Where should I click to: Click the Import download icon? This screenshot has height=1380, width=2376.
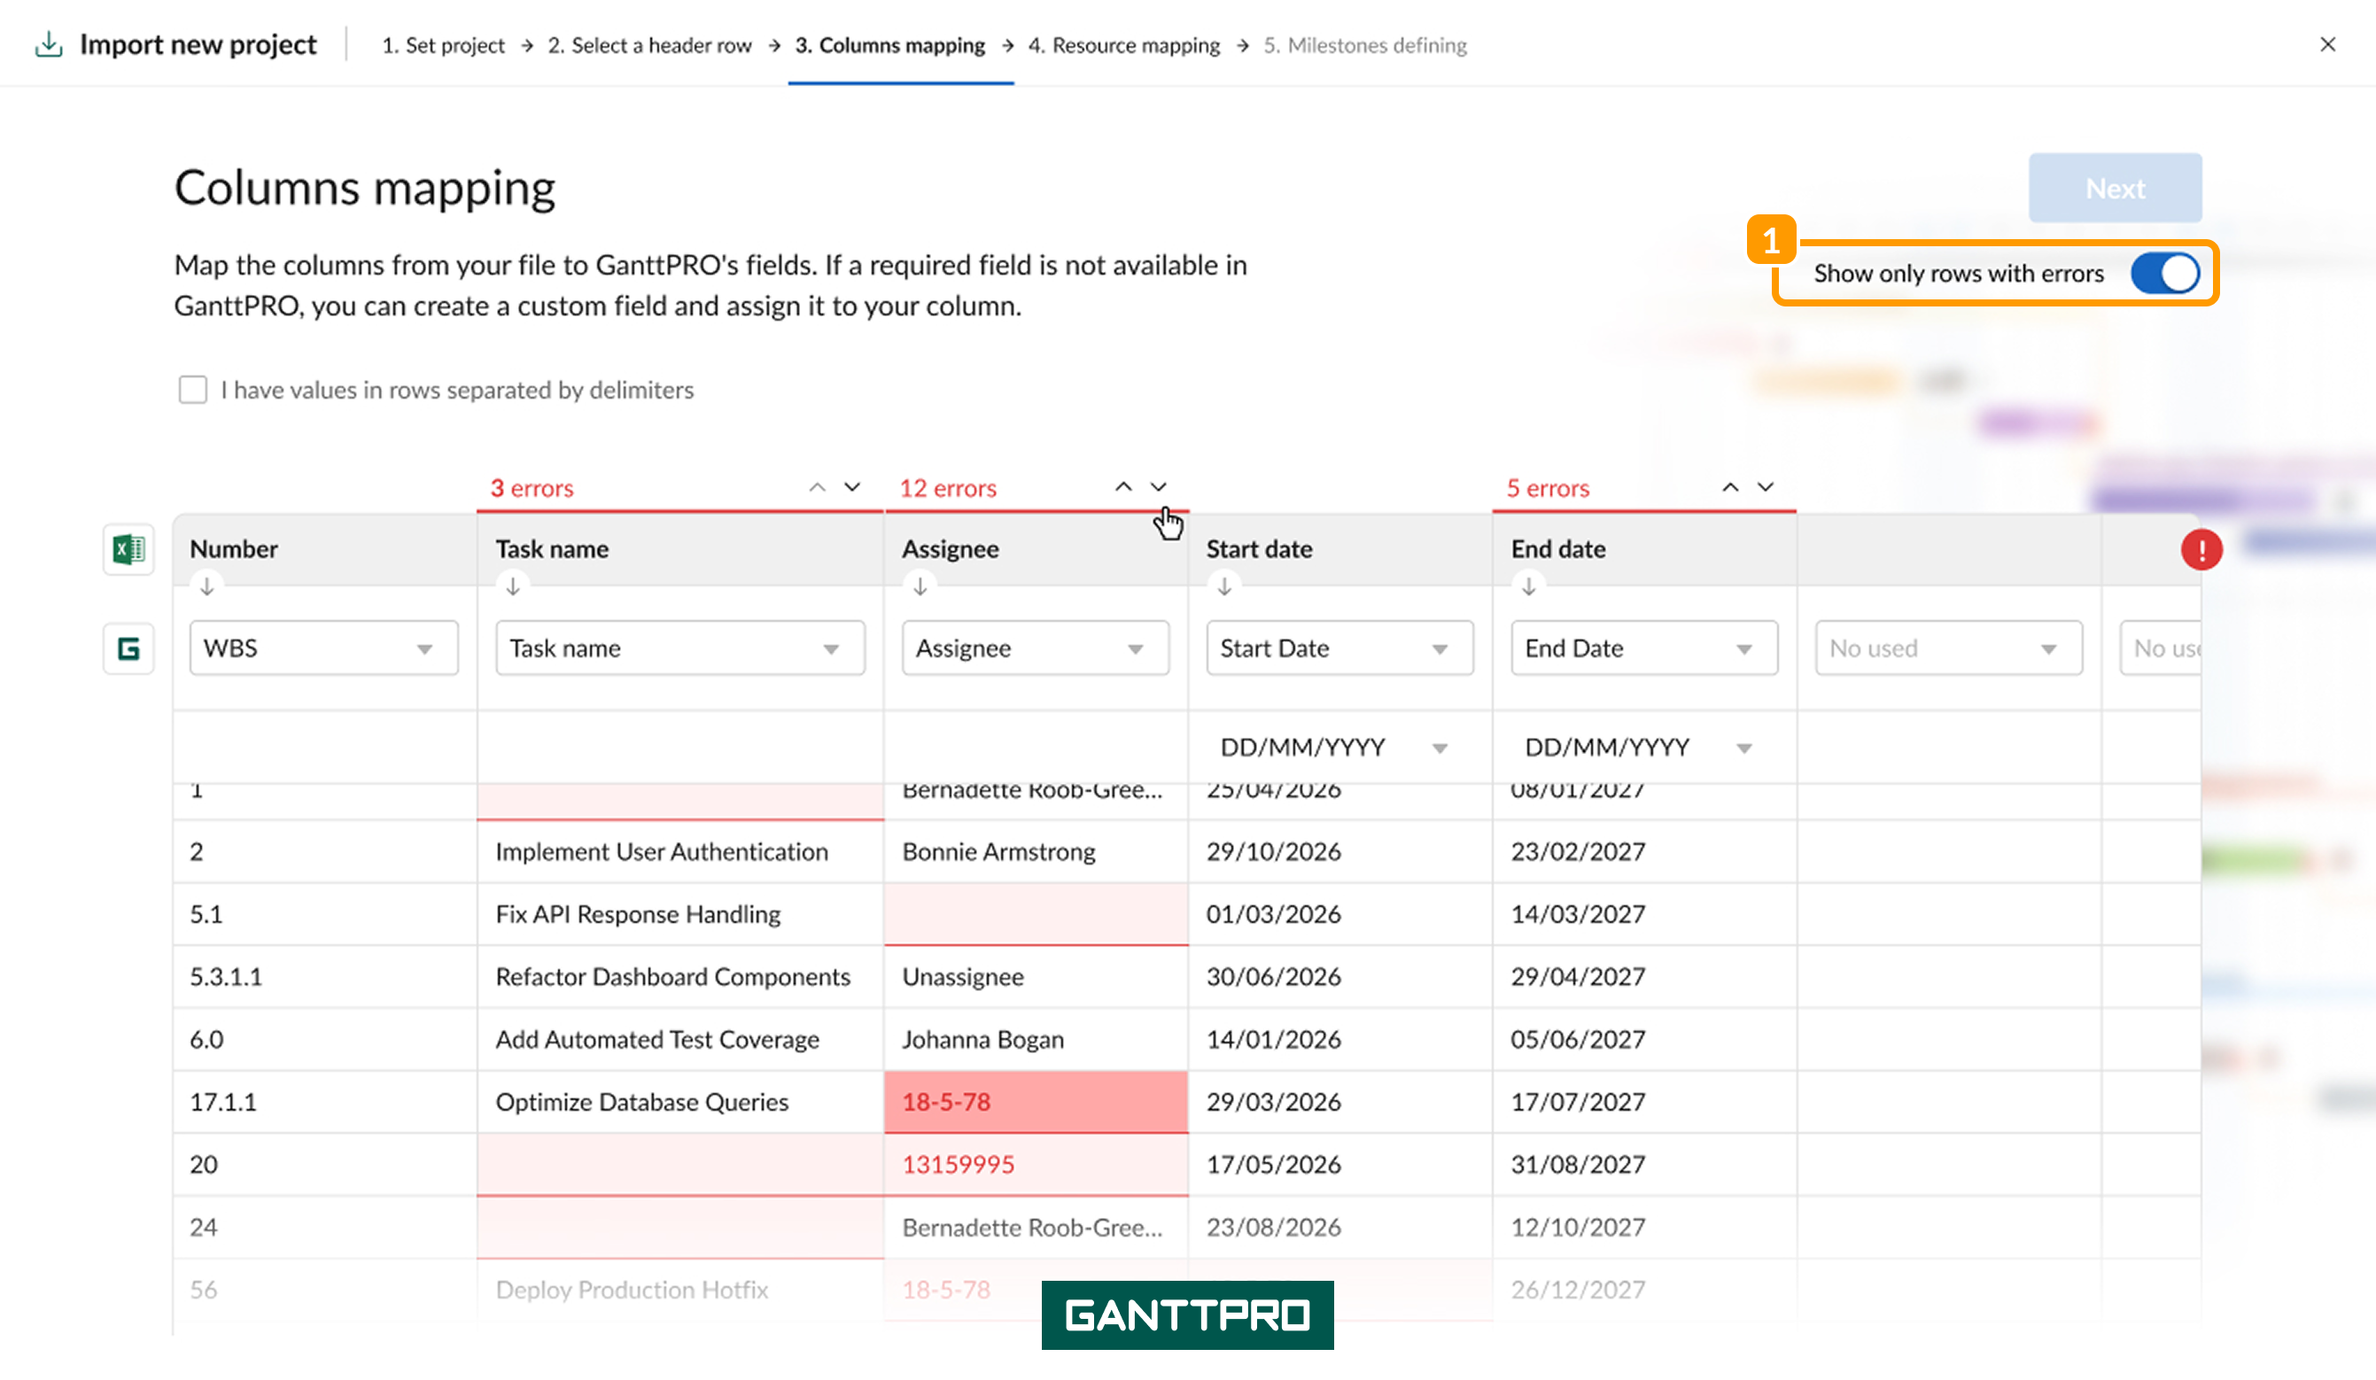click(x=48, y=44)
